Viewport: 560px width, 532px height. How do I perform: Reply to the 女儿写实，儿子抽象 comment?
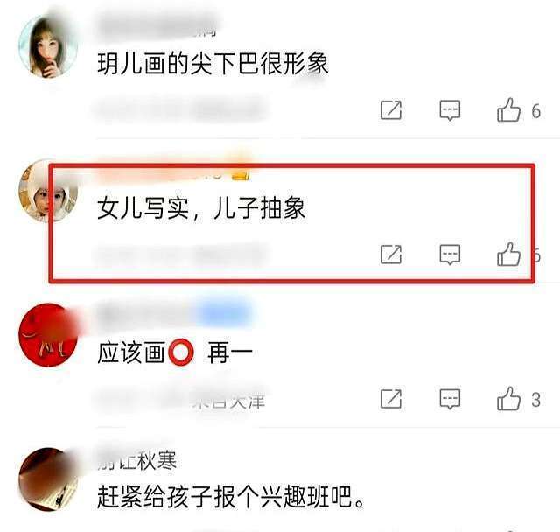[450, 255]
